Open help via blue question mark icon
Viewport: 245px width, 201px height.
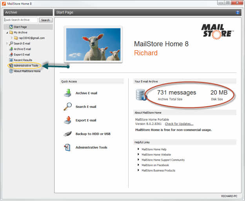click(238, 13)
